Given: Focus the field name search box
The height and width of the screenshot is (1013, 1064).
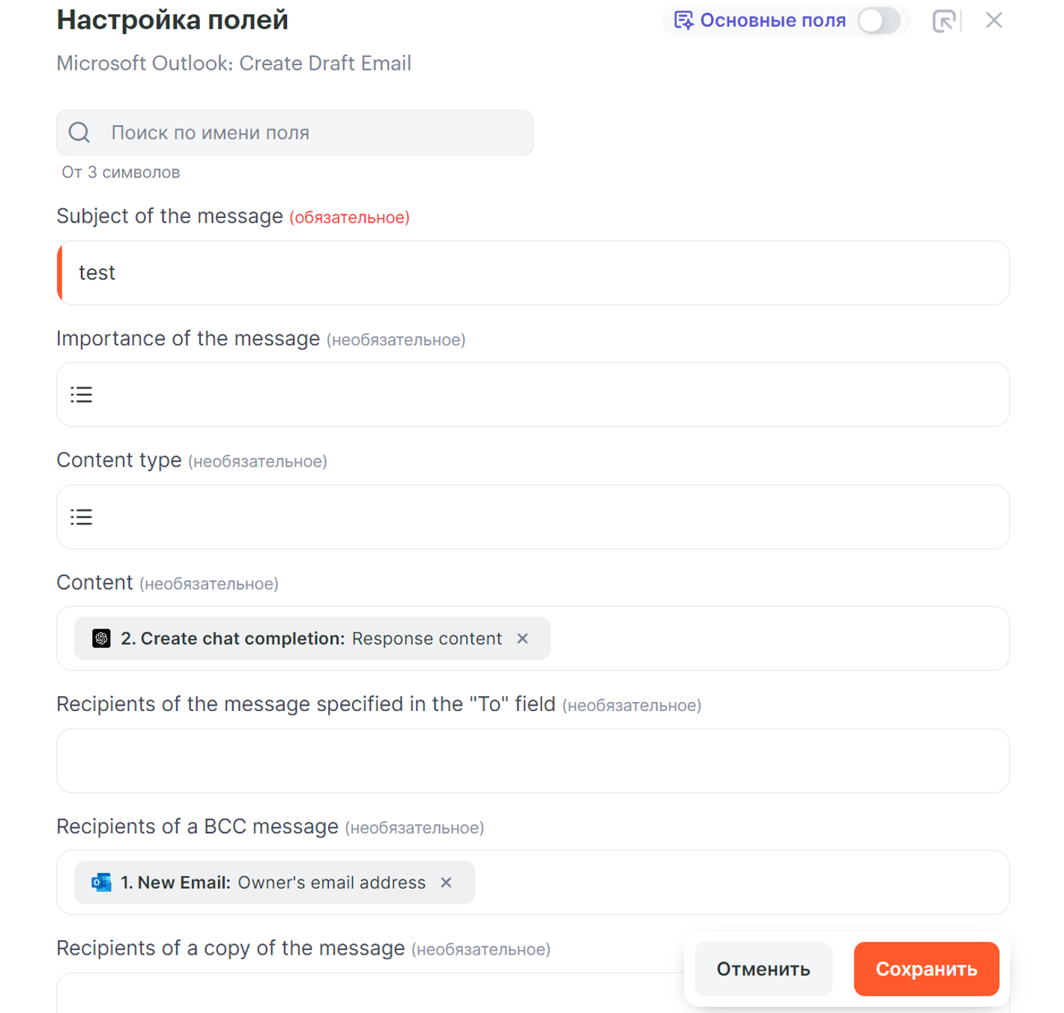Looking at the screenshot, I should click(315, 133).
